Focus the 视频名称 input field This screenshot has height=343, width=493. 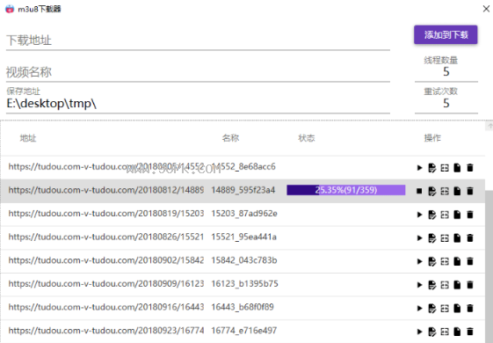click(x=198, y=72)
